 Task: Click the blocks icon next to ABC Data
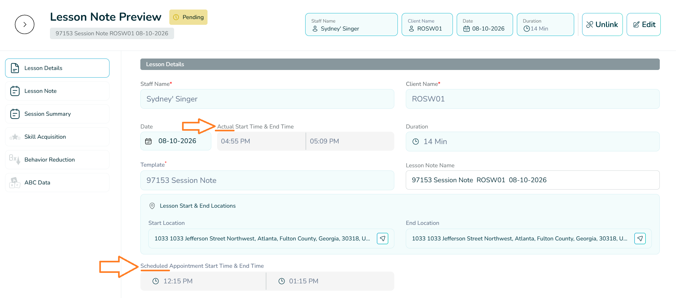tap(15, 183)
